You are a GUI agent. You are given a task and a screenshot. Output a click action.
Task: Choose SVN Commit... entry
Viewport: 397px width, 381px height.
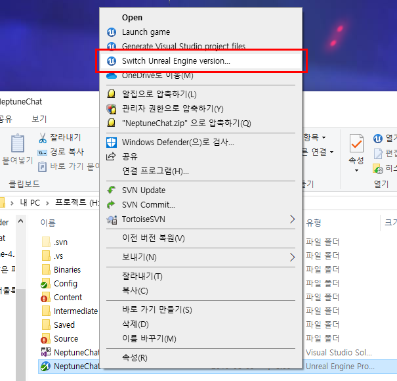pos(148,204)
